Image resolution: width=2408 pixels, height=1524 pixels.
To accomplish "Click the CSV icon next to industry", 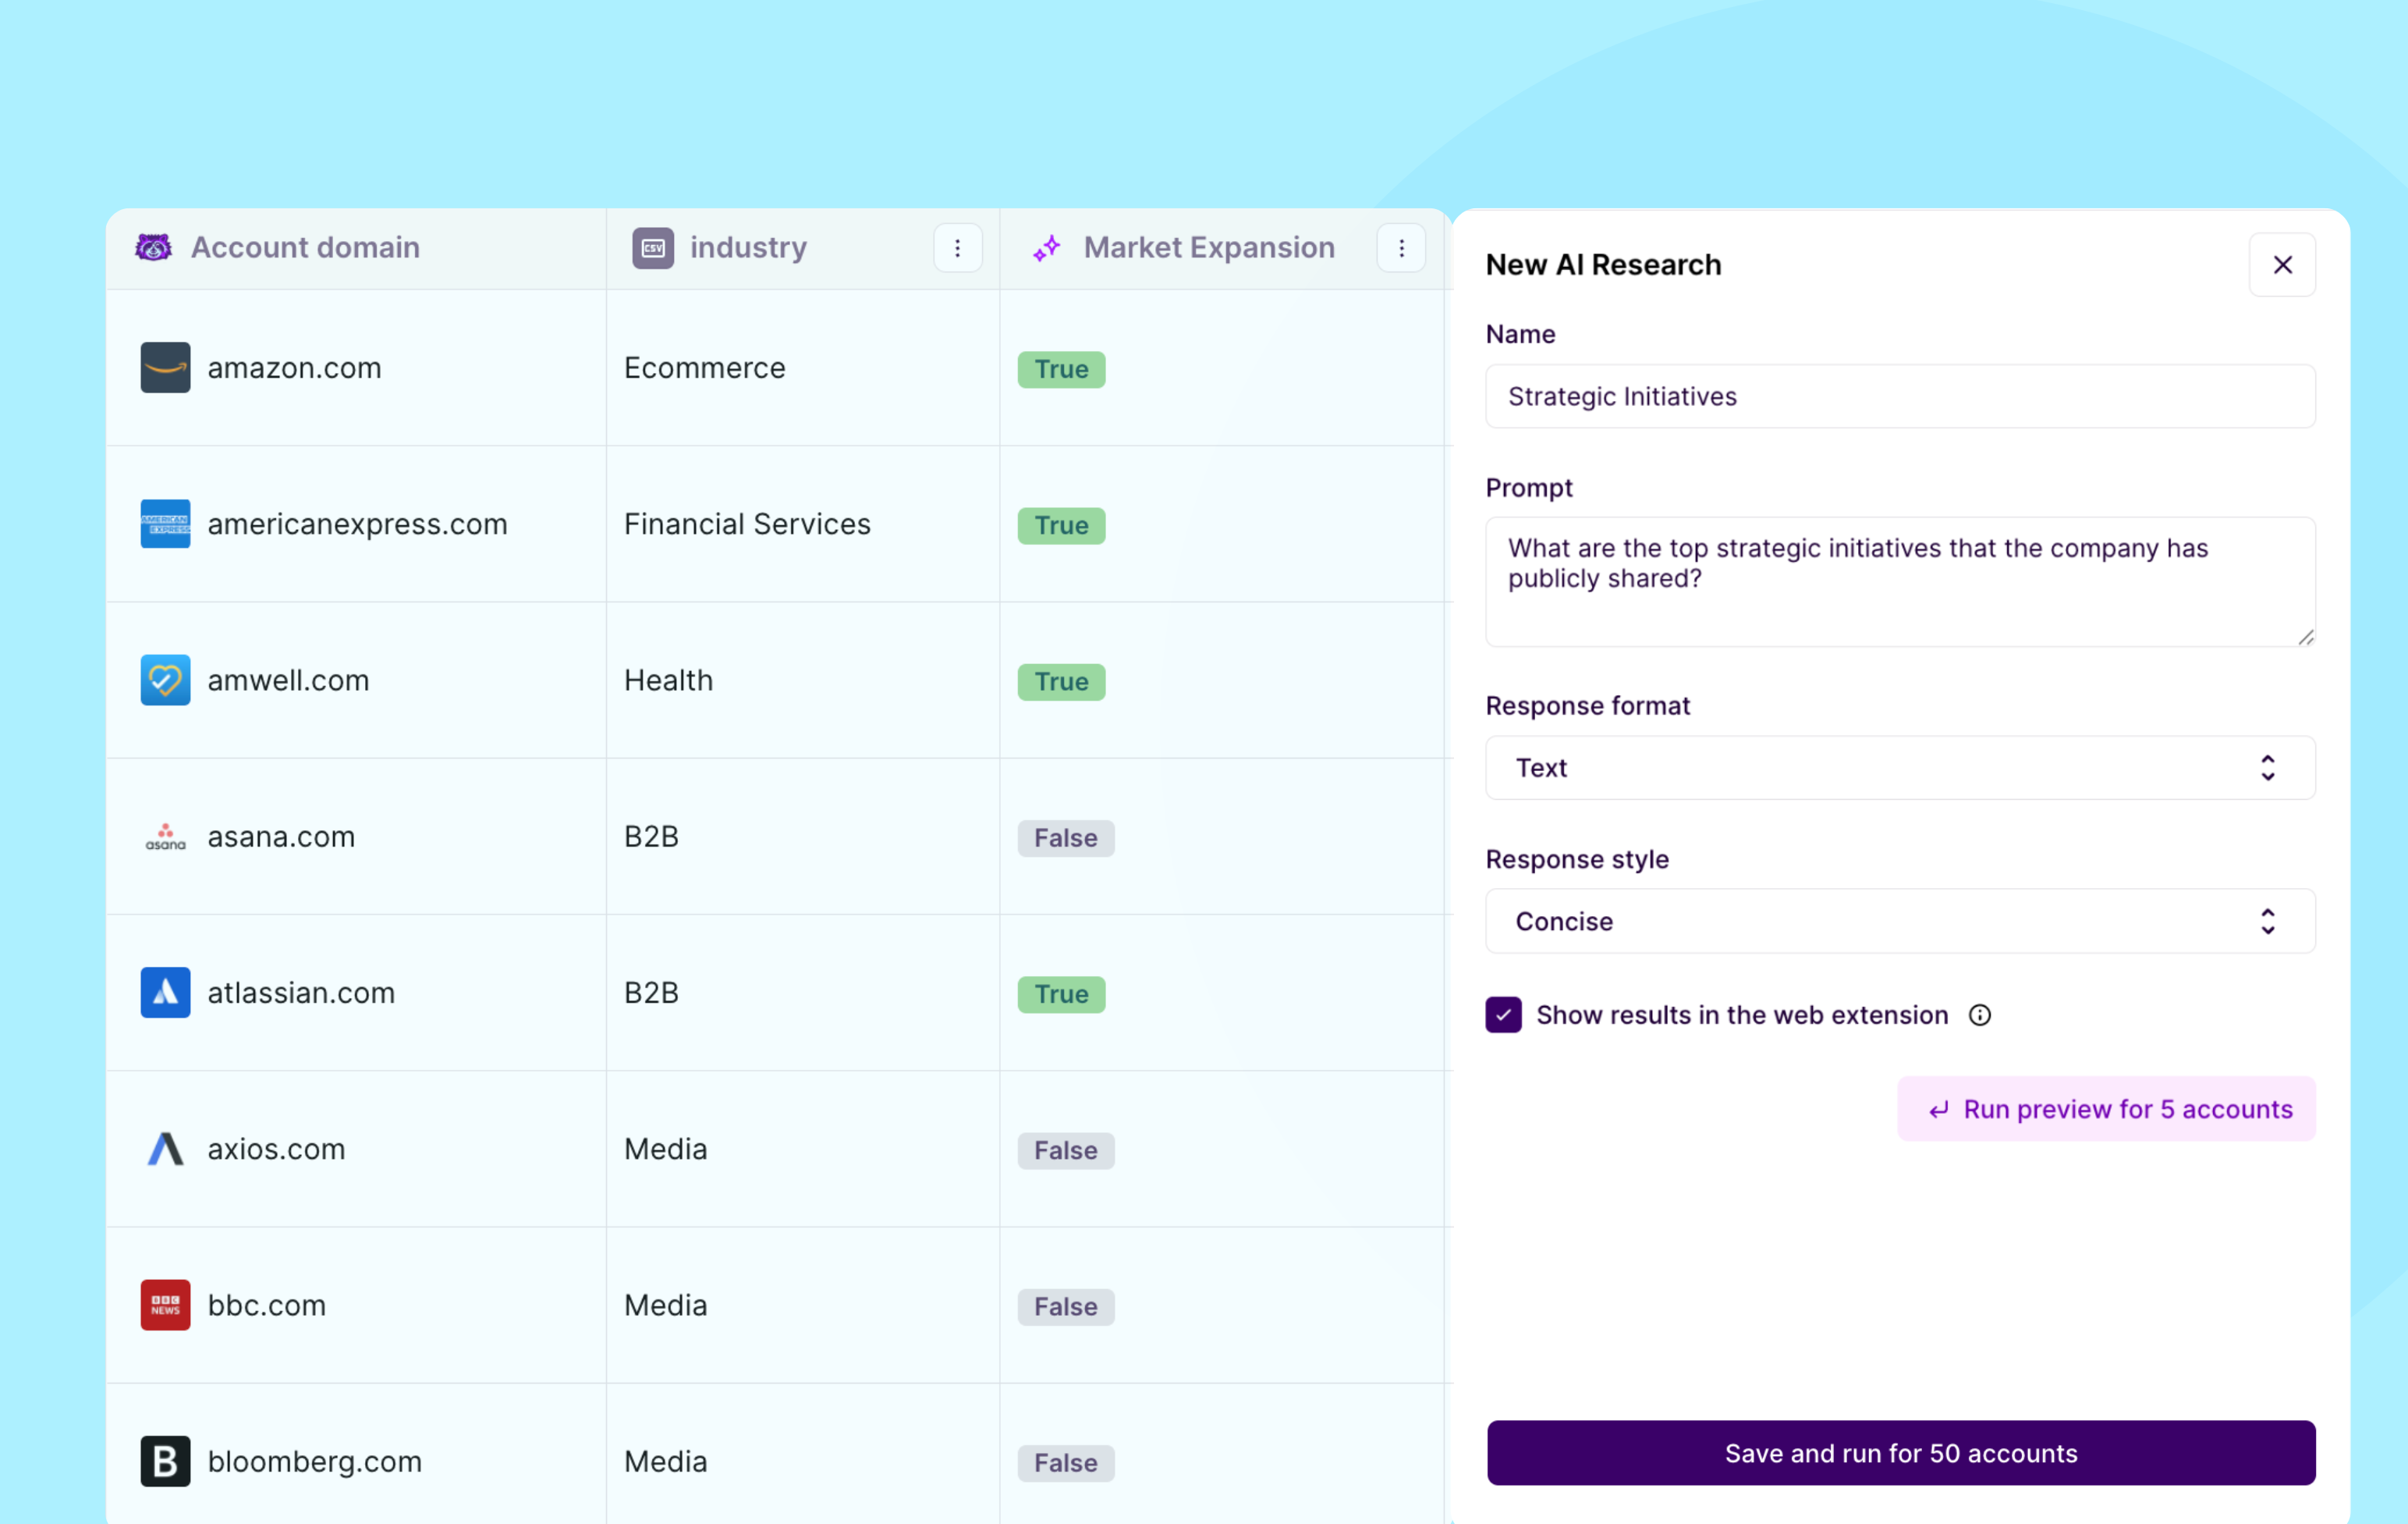I will click(653, 248).
